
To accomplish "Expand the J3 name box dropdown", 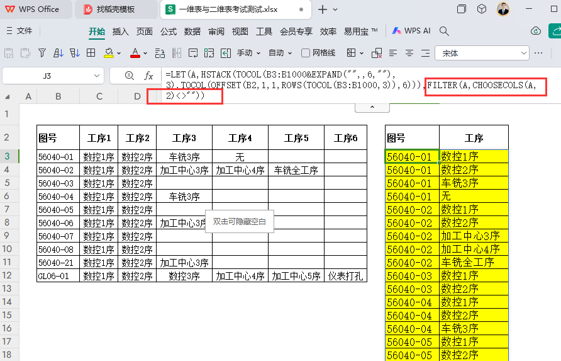I will 97,76.
